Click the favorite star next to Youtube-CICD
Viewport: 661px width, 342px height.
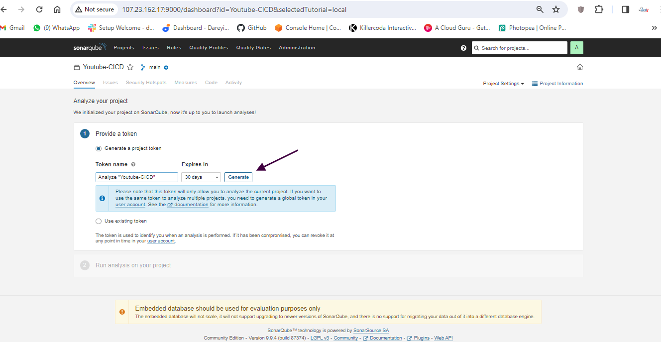pyautogui.click(x=130, y=67)
